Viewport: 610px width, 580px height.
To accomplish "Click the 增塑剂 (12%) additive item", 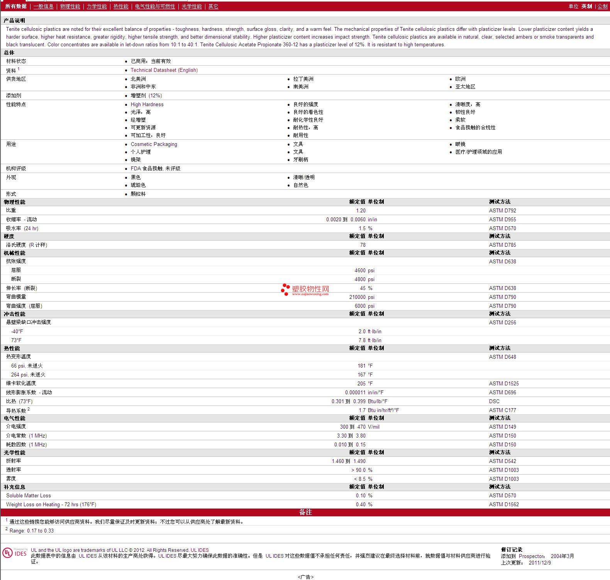I will [146, 95].
